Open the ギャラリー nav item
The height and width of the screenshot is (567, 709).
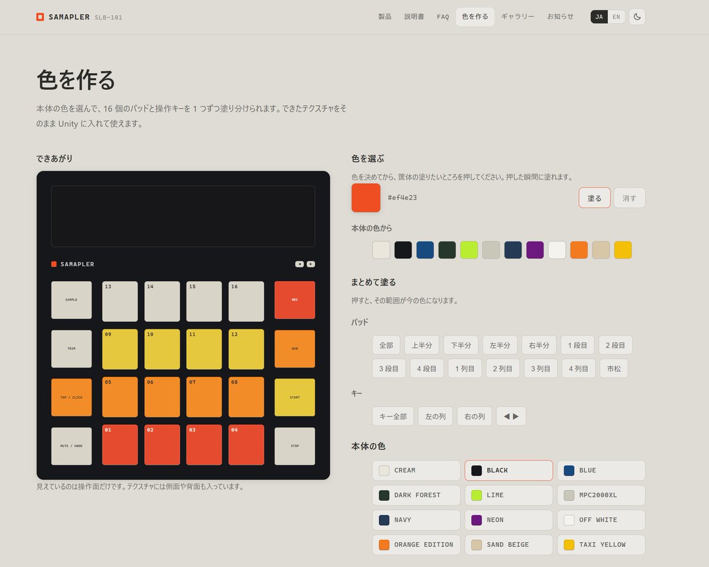pyautogui.click(x=518, y=17)
